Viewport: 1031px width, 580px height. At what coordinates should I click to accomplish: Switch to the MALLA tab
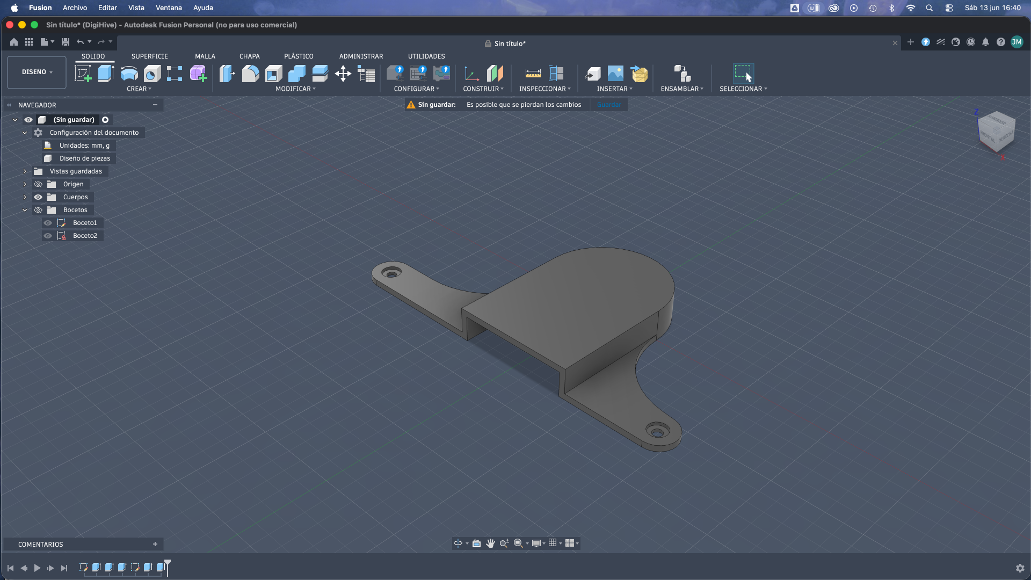pos(205,56)
